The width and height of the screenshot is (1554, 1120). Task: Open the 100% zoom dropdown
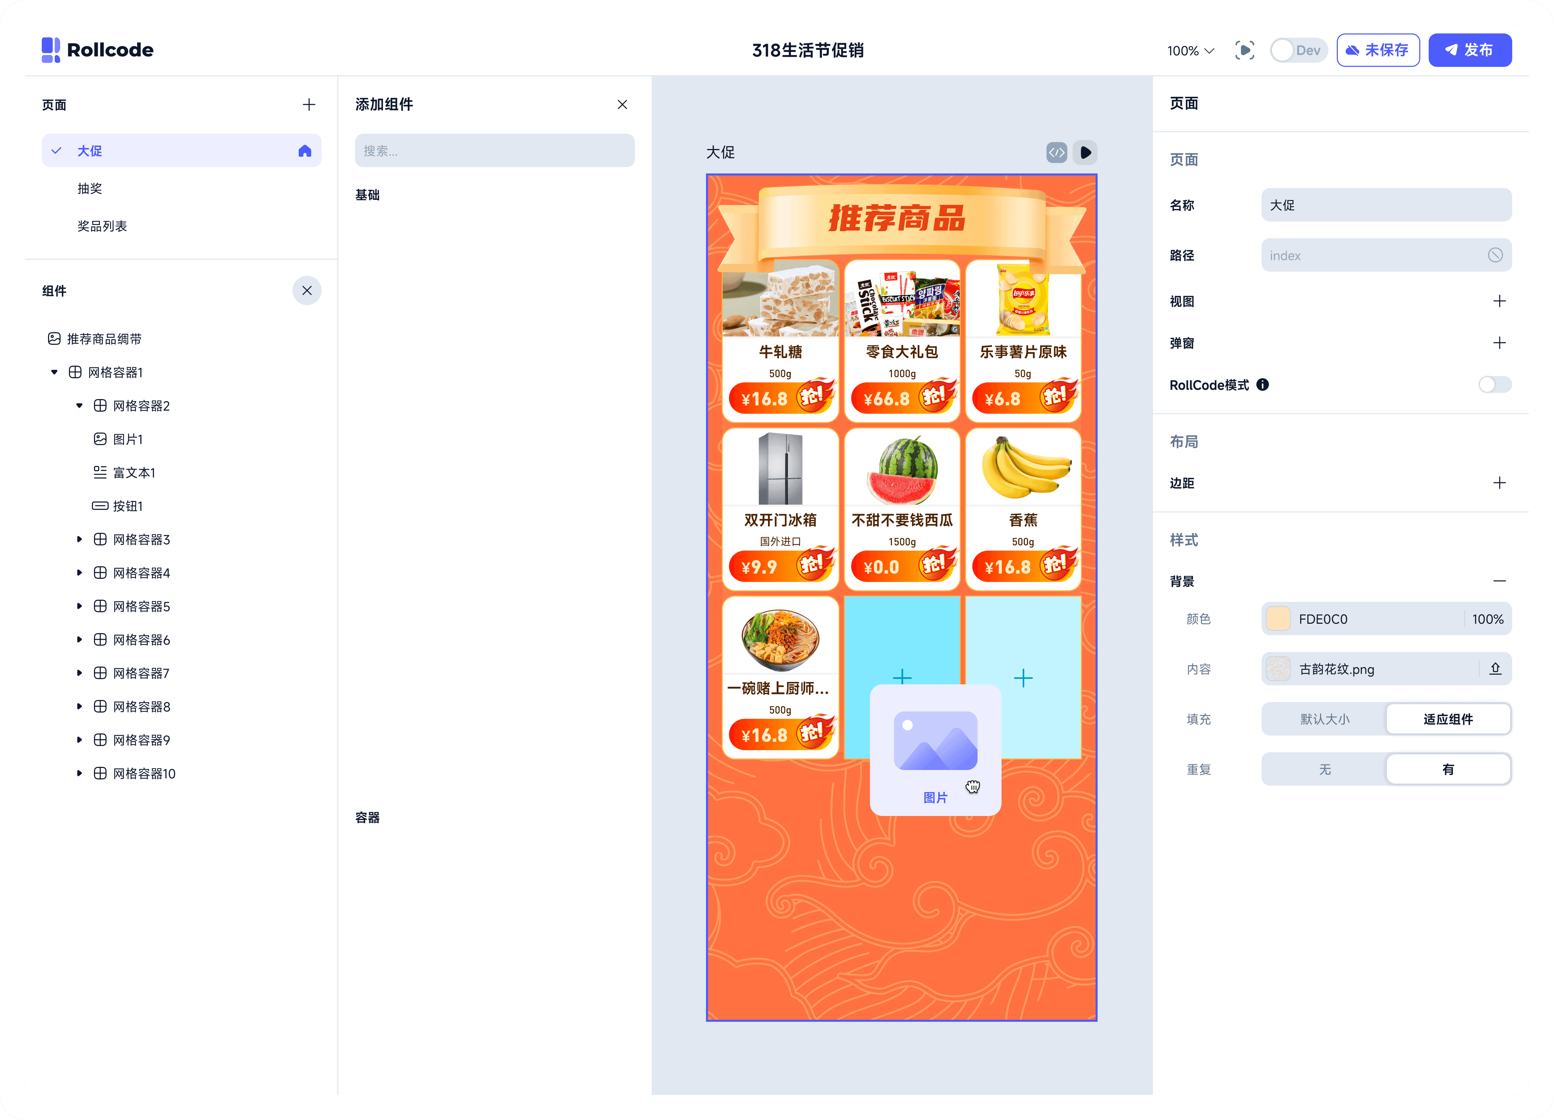point(1191,51)
